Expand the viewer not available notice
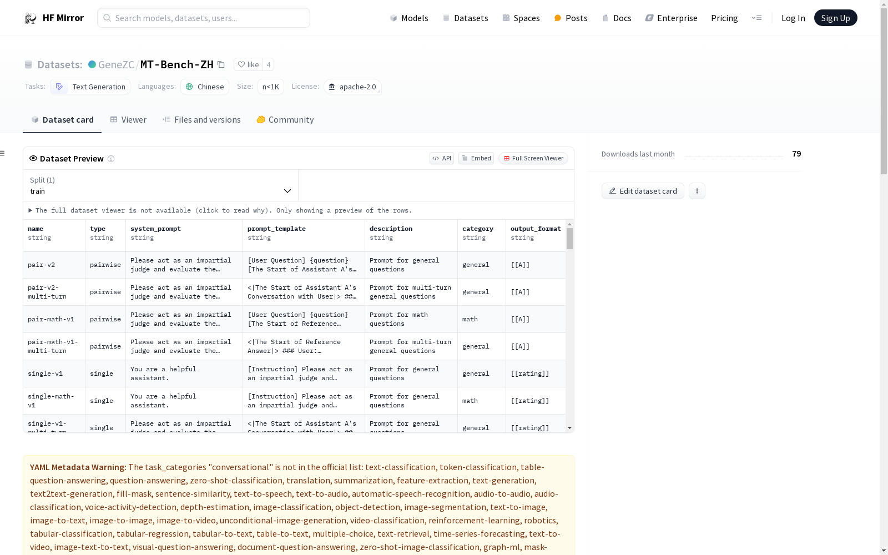The image size is (888, 555). point(220,210)
